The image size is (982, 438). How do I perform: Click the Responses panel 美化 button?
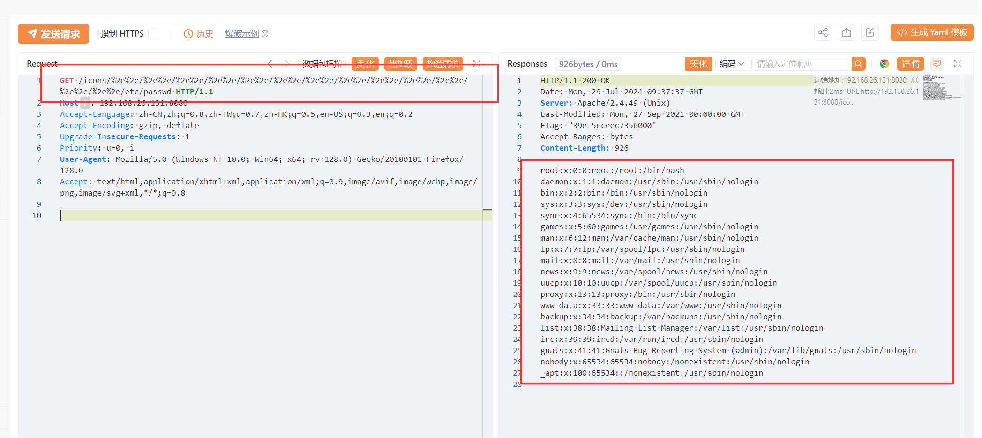(x=698, y=64)
